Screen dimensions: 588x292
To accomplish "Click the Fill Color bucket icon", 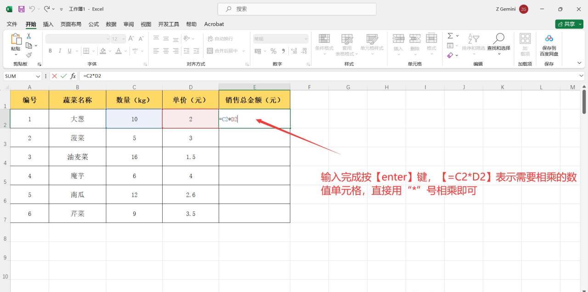I will (x=103, y=50).
